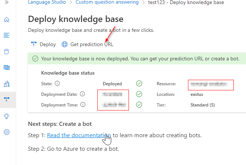246x165 pixels.
Task: Click the 'eastus' location value
Action: (197, 94)
